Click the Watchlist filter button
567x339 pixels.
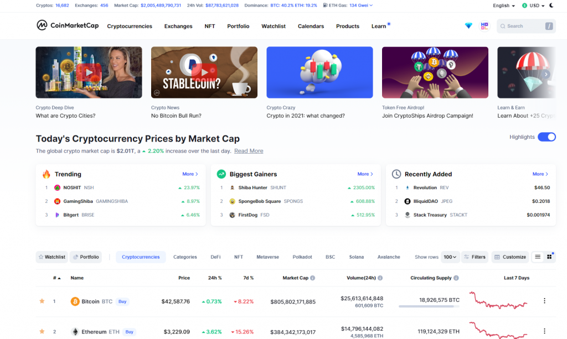[51, 257]
